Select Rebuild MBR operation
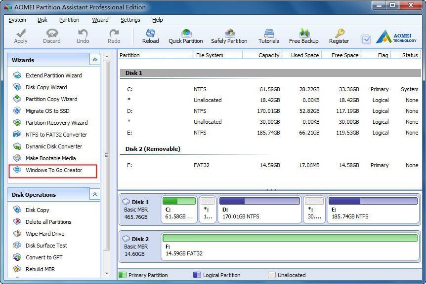Viewport: 426px width, 284px height. 40,269
